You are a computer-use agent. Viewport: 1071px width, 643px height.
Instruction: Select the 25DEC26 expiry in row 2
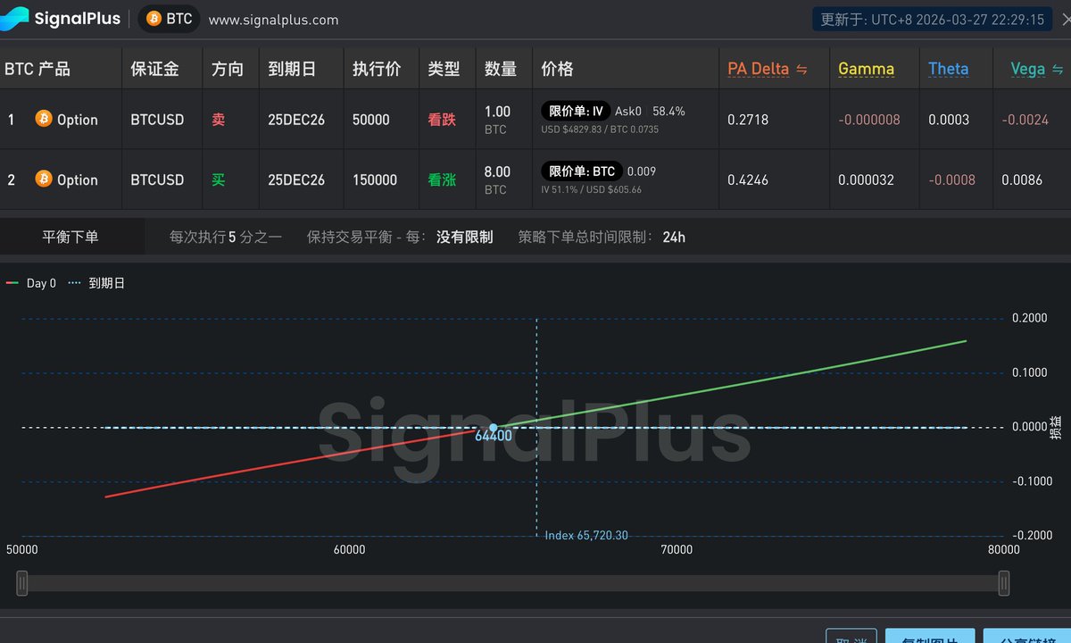pos(296,180)
